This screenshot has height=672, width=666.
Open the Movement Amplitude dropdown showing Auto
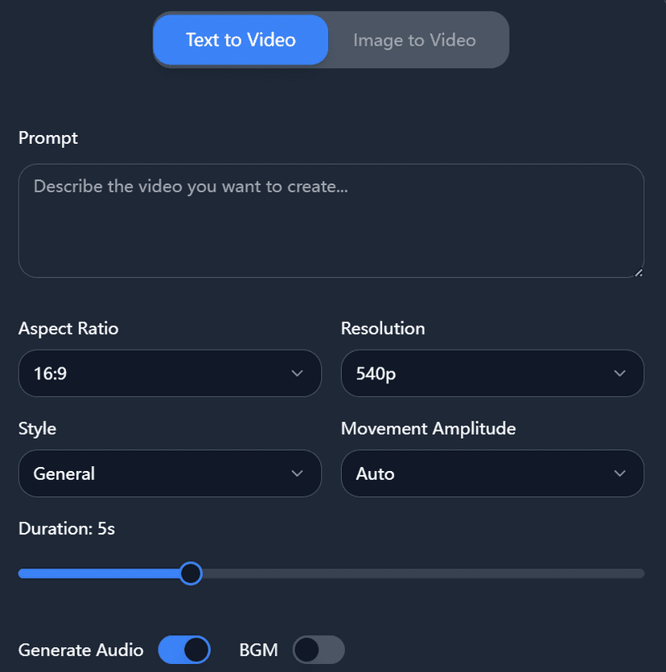click(x=491, y=473)
